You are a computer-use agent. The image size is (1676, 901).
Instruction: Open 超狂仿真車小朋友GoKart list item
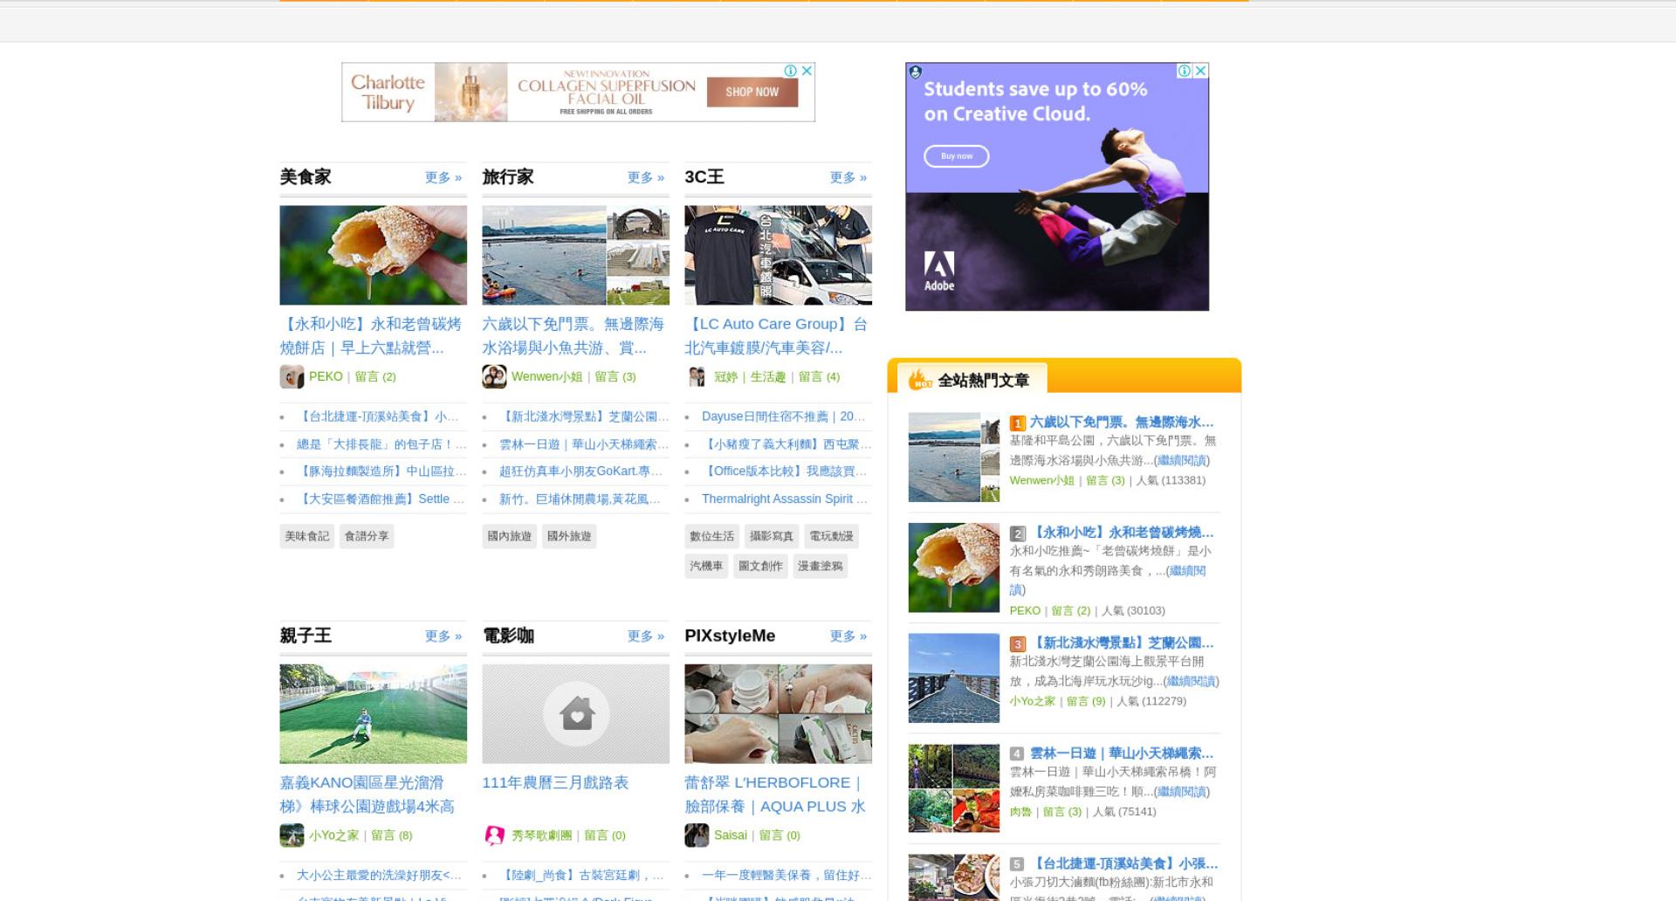click(x=581, y=471)
